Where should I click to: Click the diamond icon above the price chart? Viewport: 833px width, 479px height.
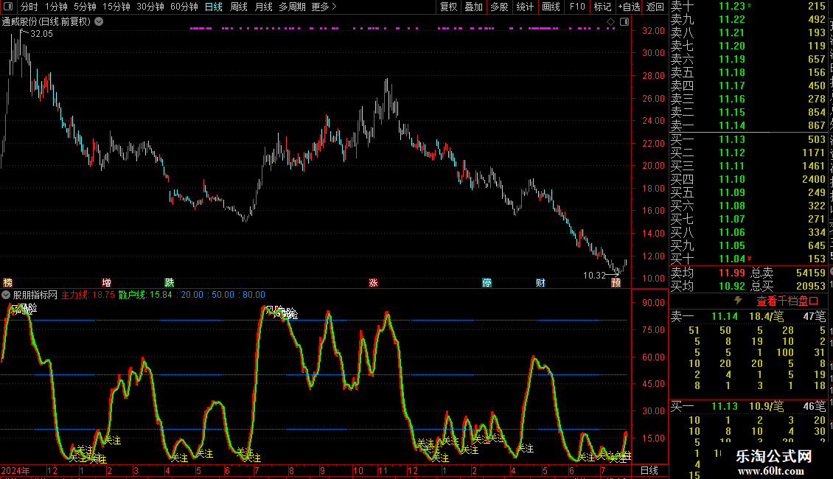610,22
